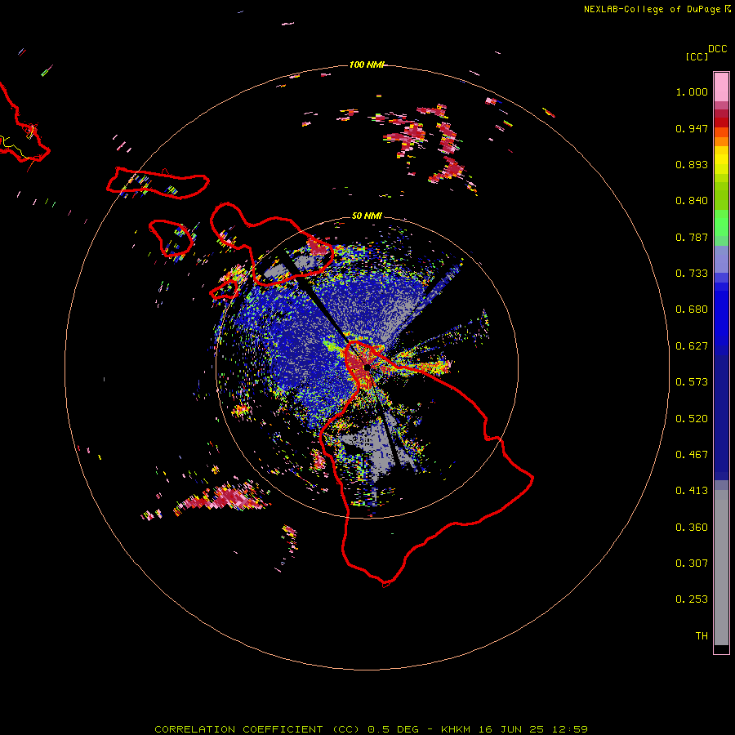Click the 100 NMI range ring label

pyautogui.click(x=367, y=65)
